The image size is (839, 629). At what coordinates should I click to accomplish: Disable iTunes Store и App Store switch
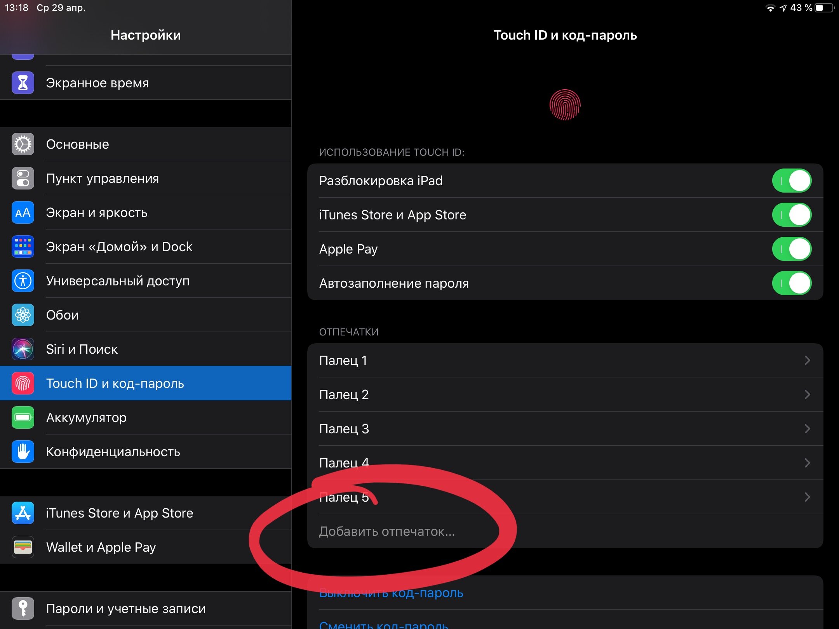pyautogui.click(x=792, y=215)
